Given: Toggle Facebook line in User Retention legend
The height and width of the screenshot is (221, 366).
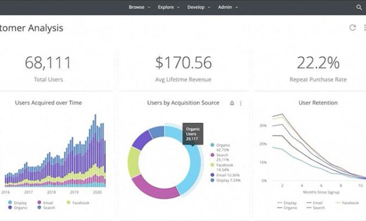Looking at the screenshot, I should coord(347,202).
